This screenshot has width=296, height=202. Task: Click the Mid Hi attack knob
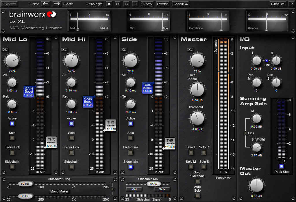click(71, 83)
